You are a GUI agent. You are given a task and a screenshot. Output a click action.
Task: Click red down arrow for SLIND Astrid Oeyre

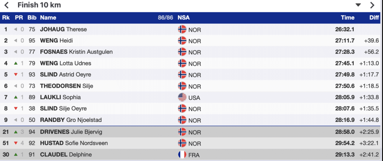point(16,75)
